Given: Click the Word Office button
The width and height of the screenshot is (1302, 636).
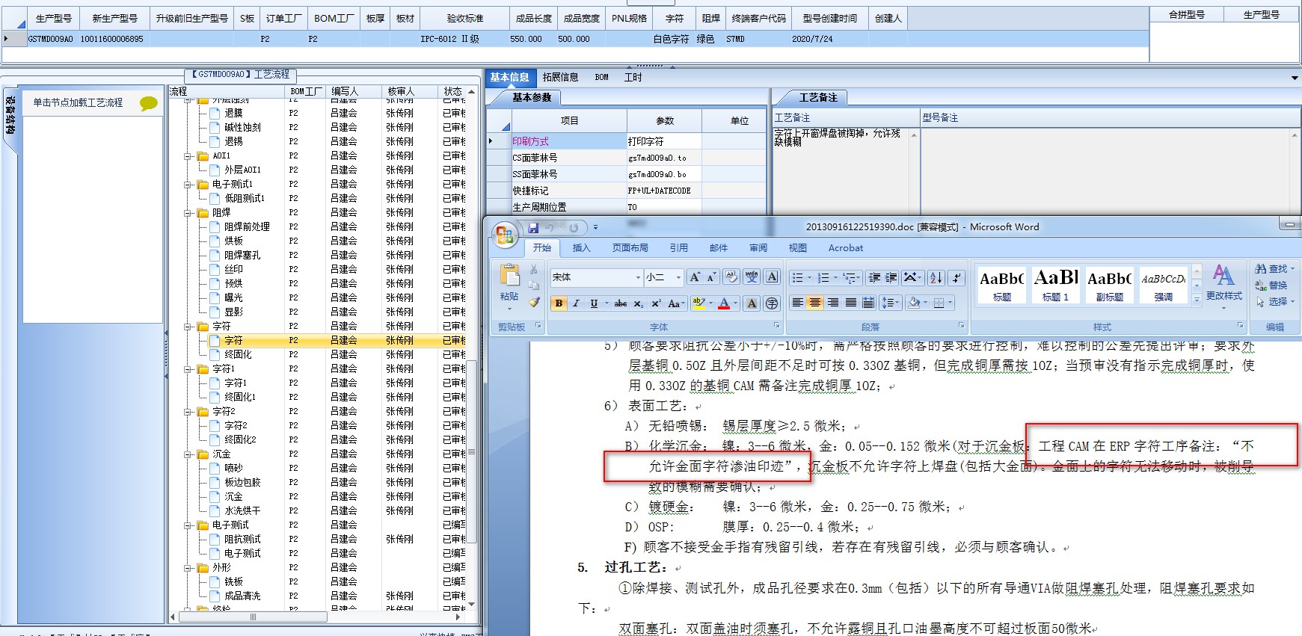Looking at the screenshot, I should (x=505, y=235).
